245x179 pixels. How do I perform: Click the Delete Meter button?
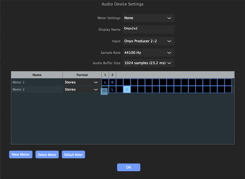(47, 154)
